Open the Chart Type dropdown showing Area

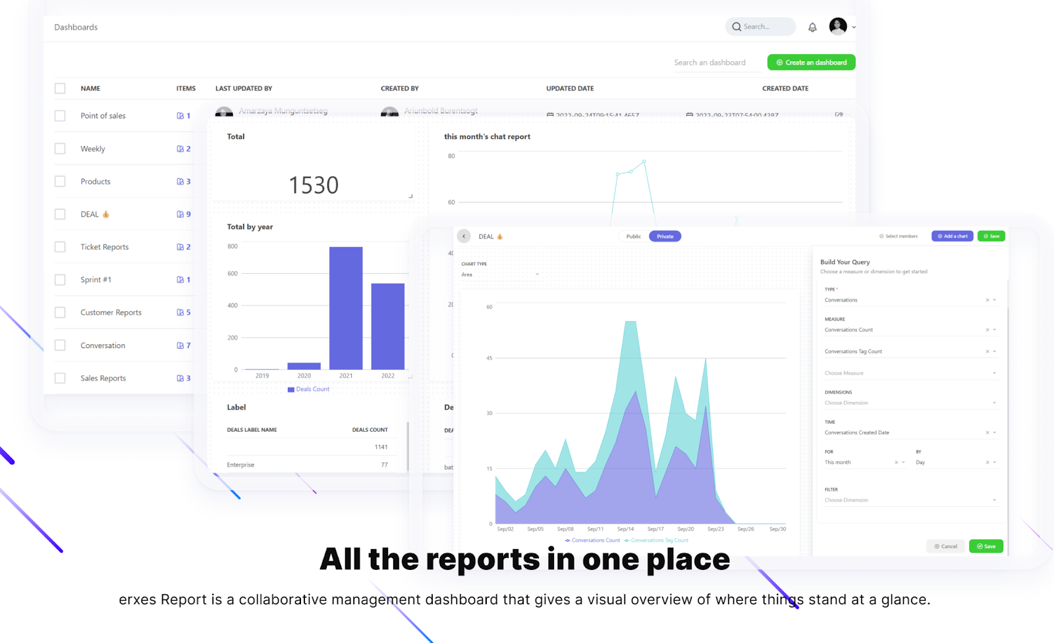500,274
